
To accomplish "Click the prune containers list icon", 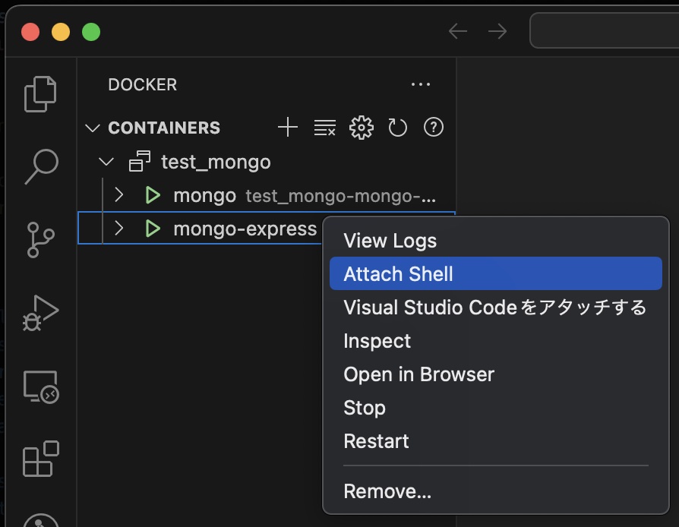I will click(x=325, y=128).
